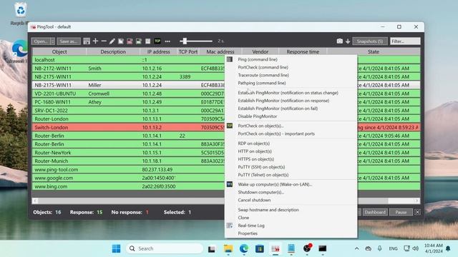Establish PingMonitor notification on fail
The image size is (458, 257).
[x=278, y=109]
